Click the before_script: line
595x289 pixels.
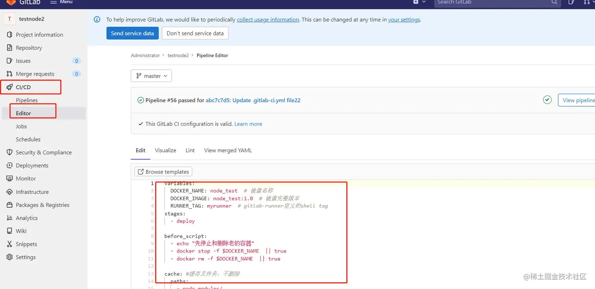185,236
